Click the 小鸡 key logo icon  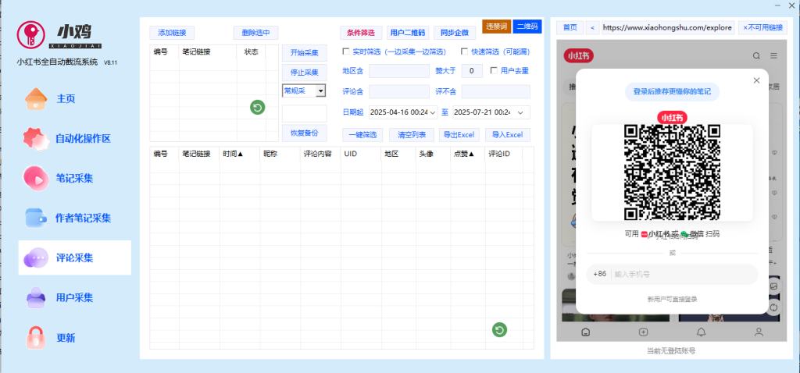pos(31,34)
